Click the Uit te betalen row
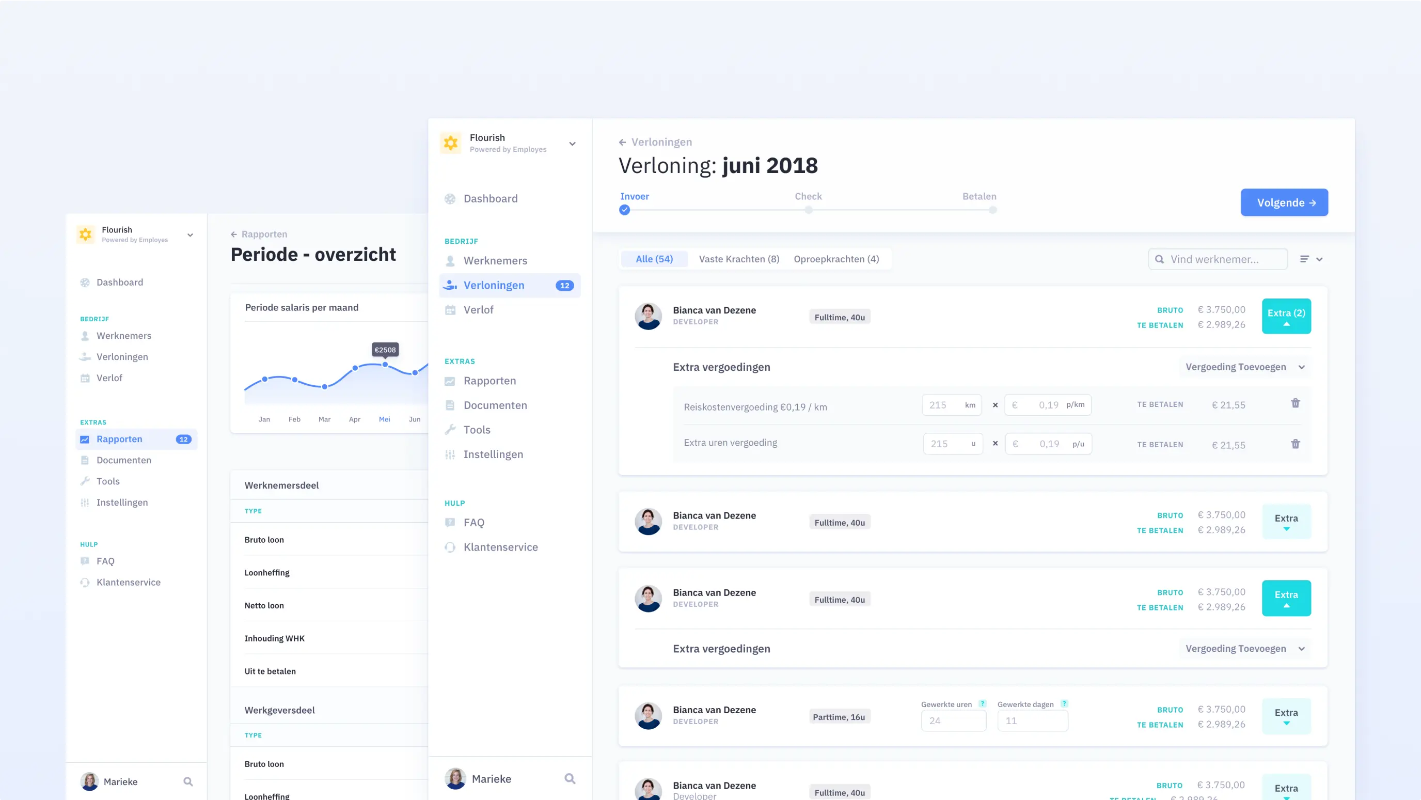This screenshot has height=800, width=1421. coord(329,671)
